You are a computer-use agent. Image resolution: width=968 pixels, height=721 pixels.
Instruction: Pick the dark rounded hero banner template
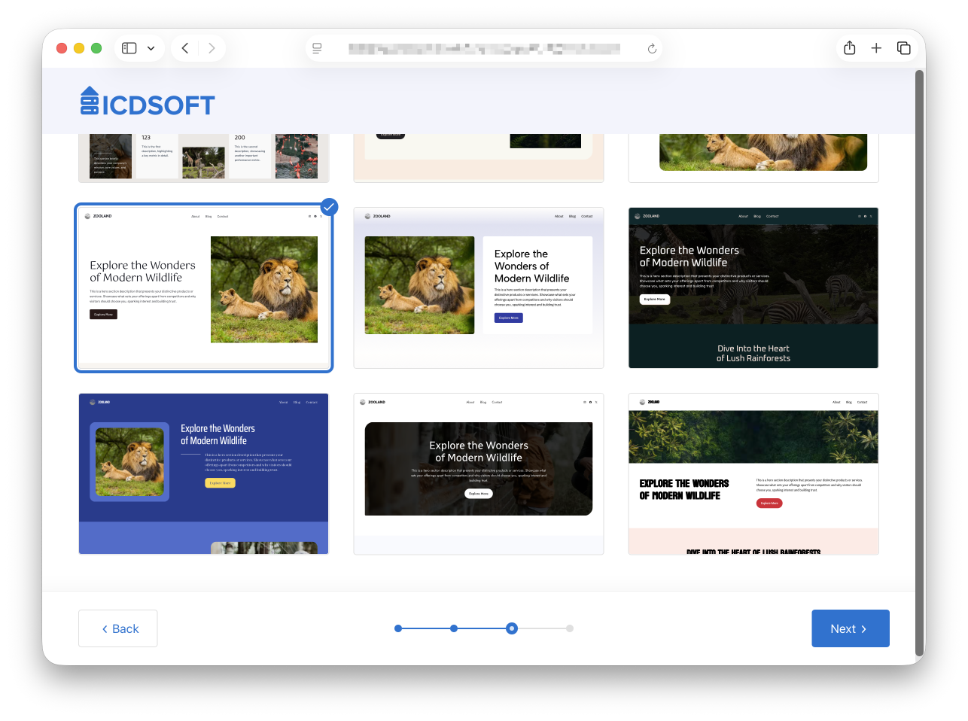pyautogui.click(x=478, y=473)
